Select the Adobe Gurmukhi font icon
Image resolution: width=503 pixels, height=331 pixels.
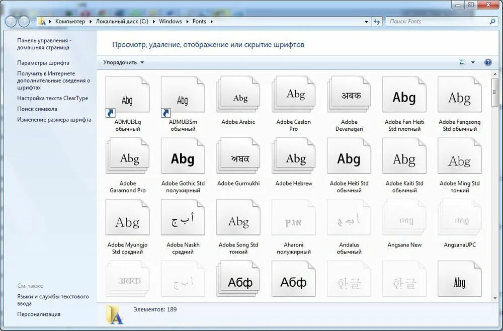click(x=238, y=156)
